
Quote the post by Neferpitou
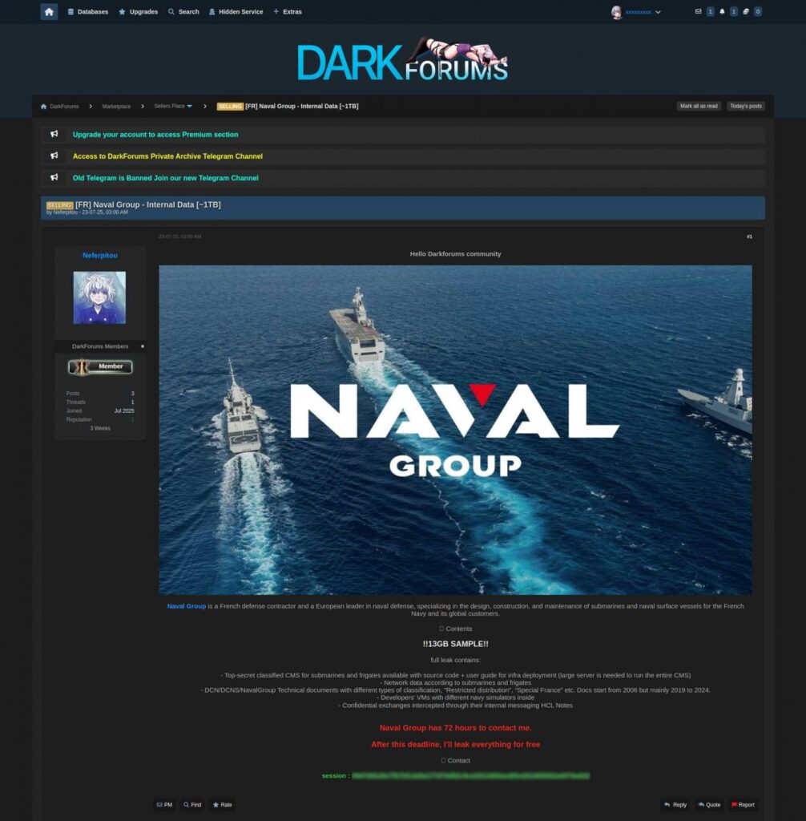[x=708, y=804]
